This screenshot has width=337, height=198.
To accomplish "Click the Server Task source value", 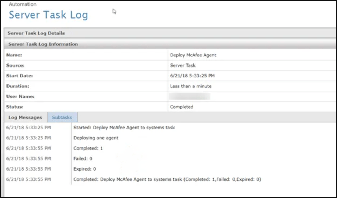I will [x=183, y=65].
